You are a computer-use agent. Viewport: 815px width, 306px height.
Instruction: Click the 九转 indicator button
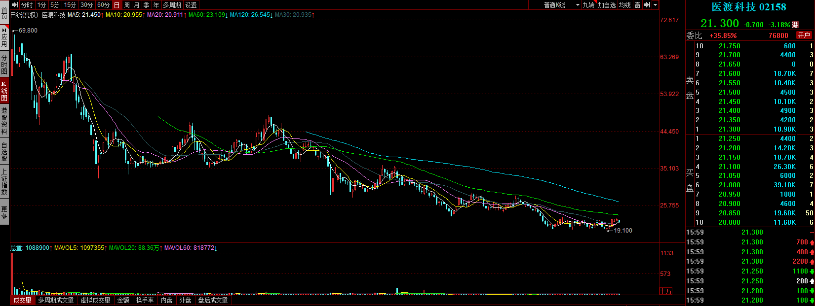coord(588,5)
